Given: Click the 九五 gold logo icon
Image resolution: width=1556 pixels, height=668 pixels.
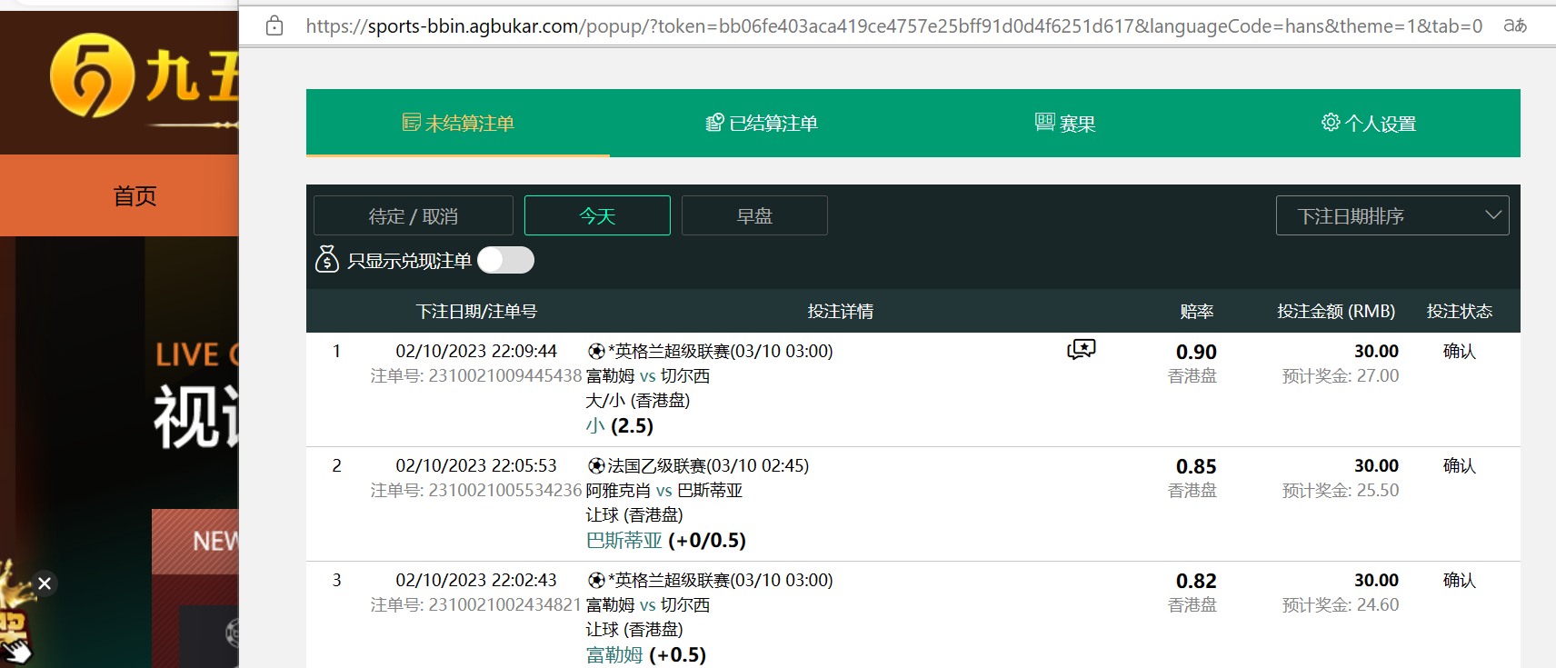Looking at the screenshot, I should tap(93, 75).
